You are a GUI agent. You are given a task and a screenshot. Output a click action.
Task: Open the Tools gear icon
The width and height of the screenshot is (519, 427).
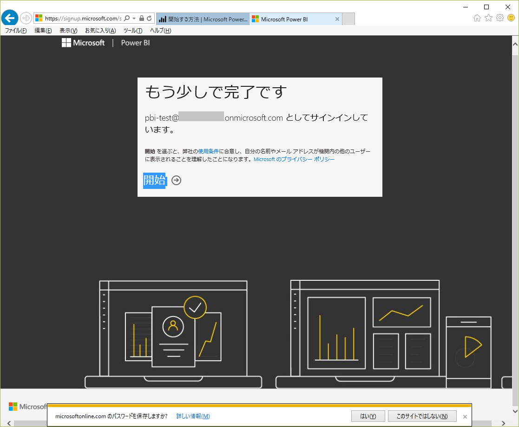pos(500,18)
